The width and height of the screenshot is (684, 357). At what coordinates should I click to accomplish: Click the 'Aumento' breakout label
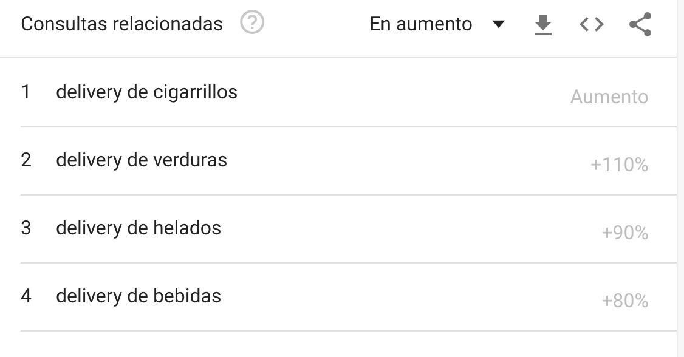point(609,97)
